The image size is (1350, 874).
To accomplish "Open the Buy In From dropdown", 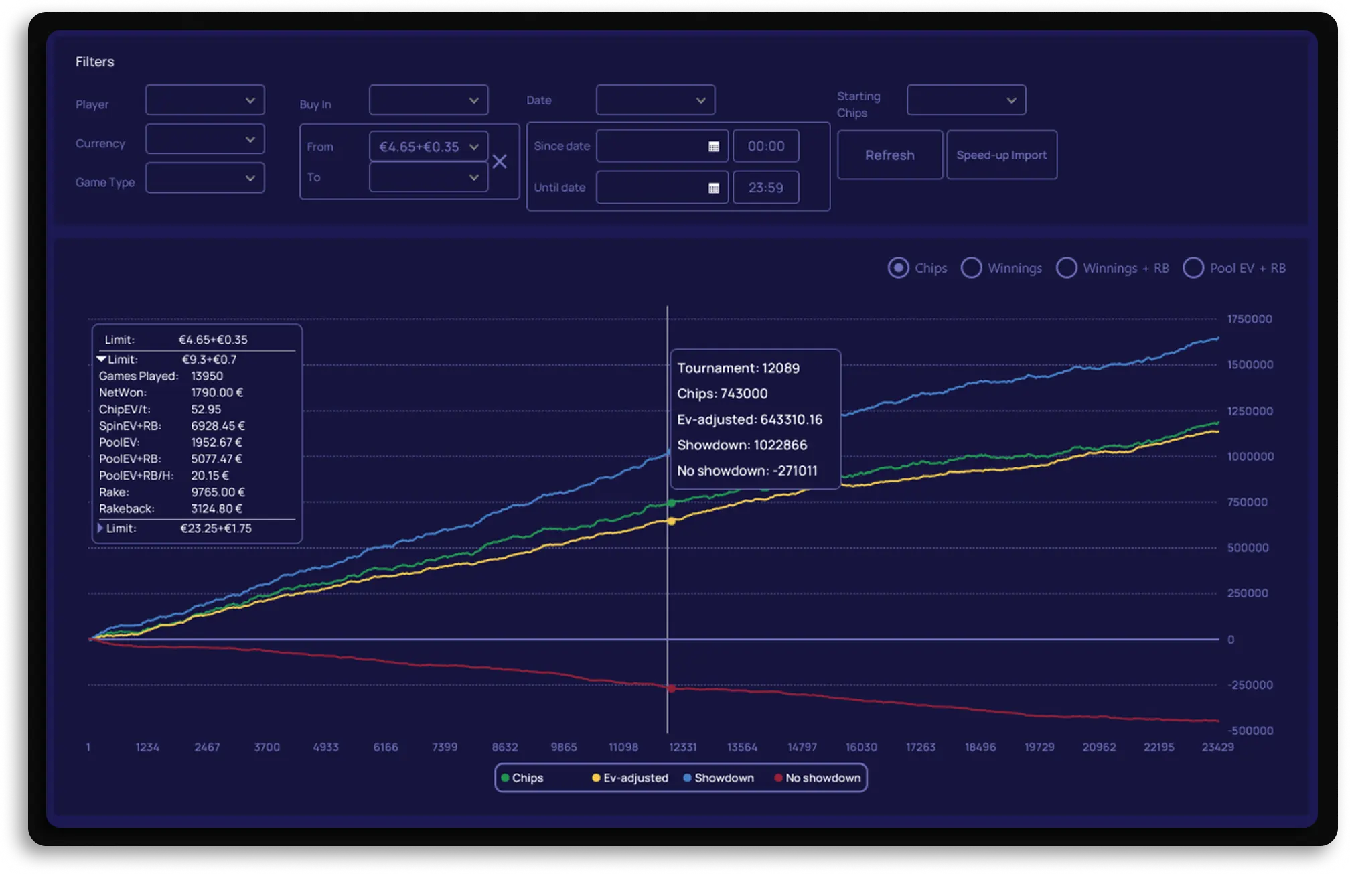I will tap(429, 147).
